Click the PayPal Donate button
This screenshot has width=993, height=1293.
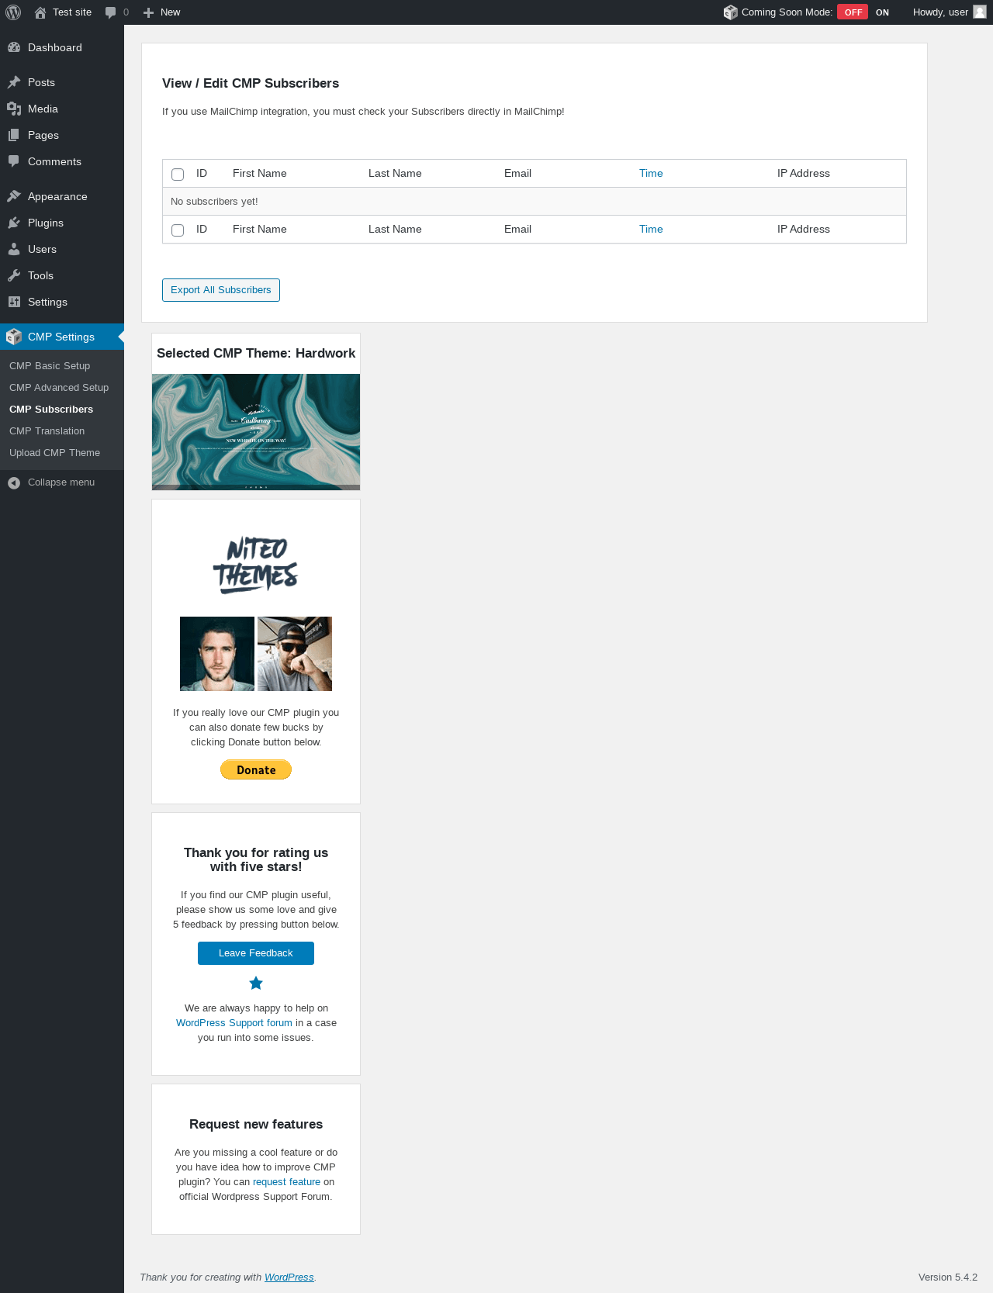tap(256, 769)
